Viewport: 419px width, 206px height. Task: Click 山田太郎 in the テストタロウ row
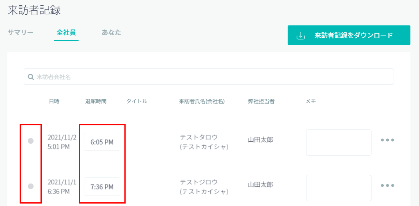(x=261, y=140)
